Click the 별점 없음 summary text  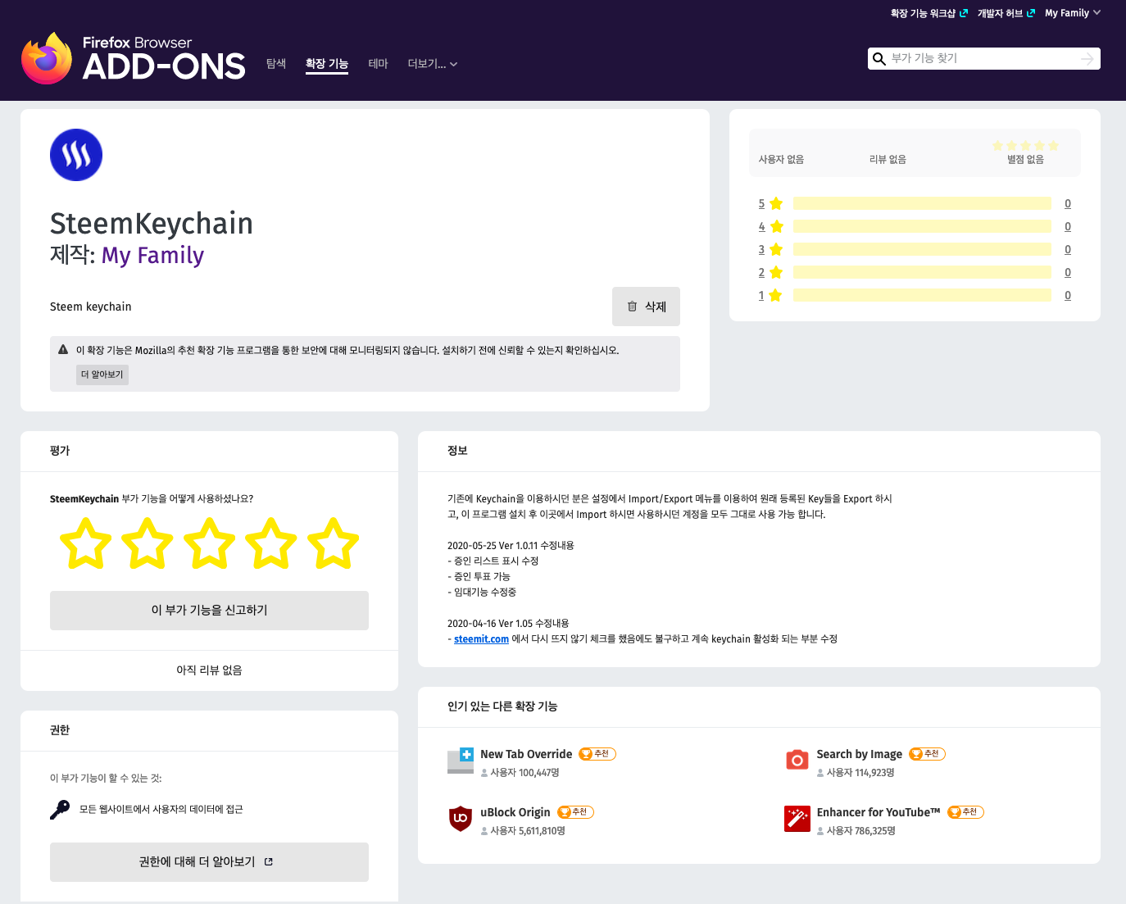[x=1025, y=159]
